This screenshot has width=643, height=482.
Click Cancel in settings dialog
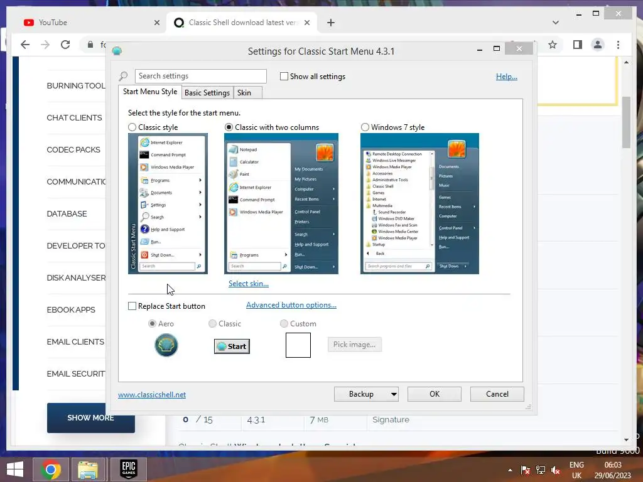[497, 394]
